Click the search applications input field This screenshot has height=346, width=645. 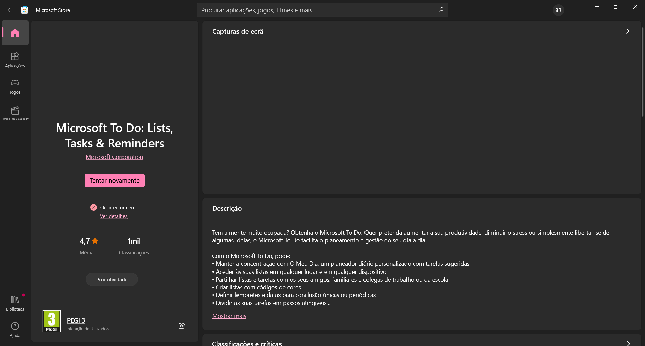click(x=322, y=10)
